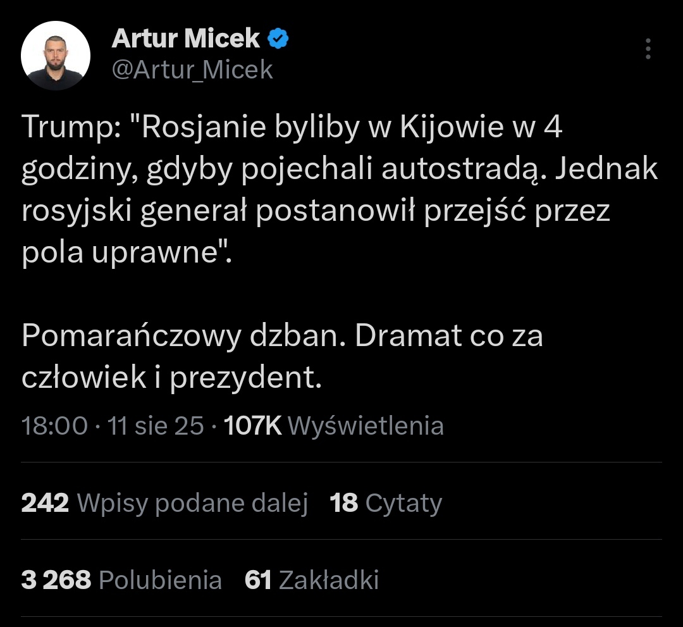Click the 61 bookmarks number
The image size is (683, 627).
(258, 580)
